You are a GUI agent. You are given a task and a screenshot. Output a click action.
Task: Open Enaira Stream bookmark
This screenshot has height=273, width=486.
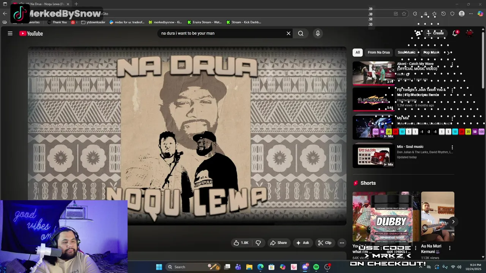204,22
